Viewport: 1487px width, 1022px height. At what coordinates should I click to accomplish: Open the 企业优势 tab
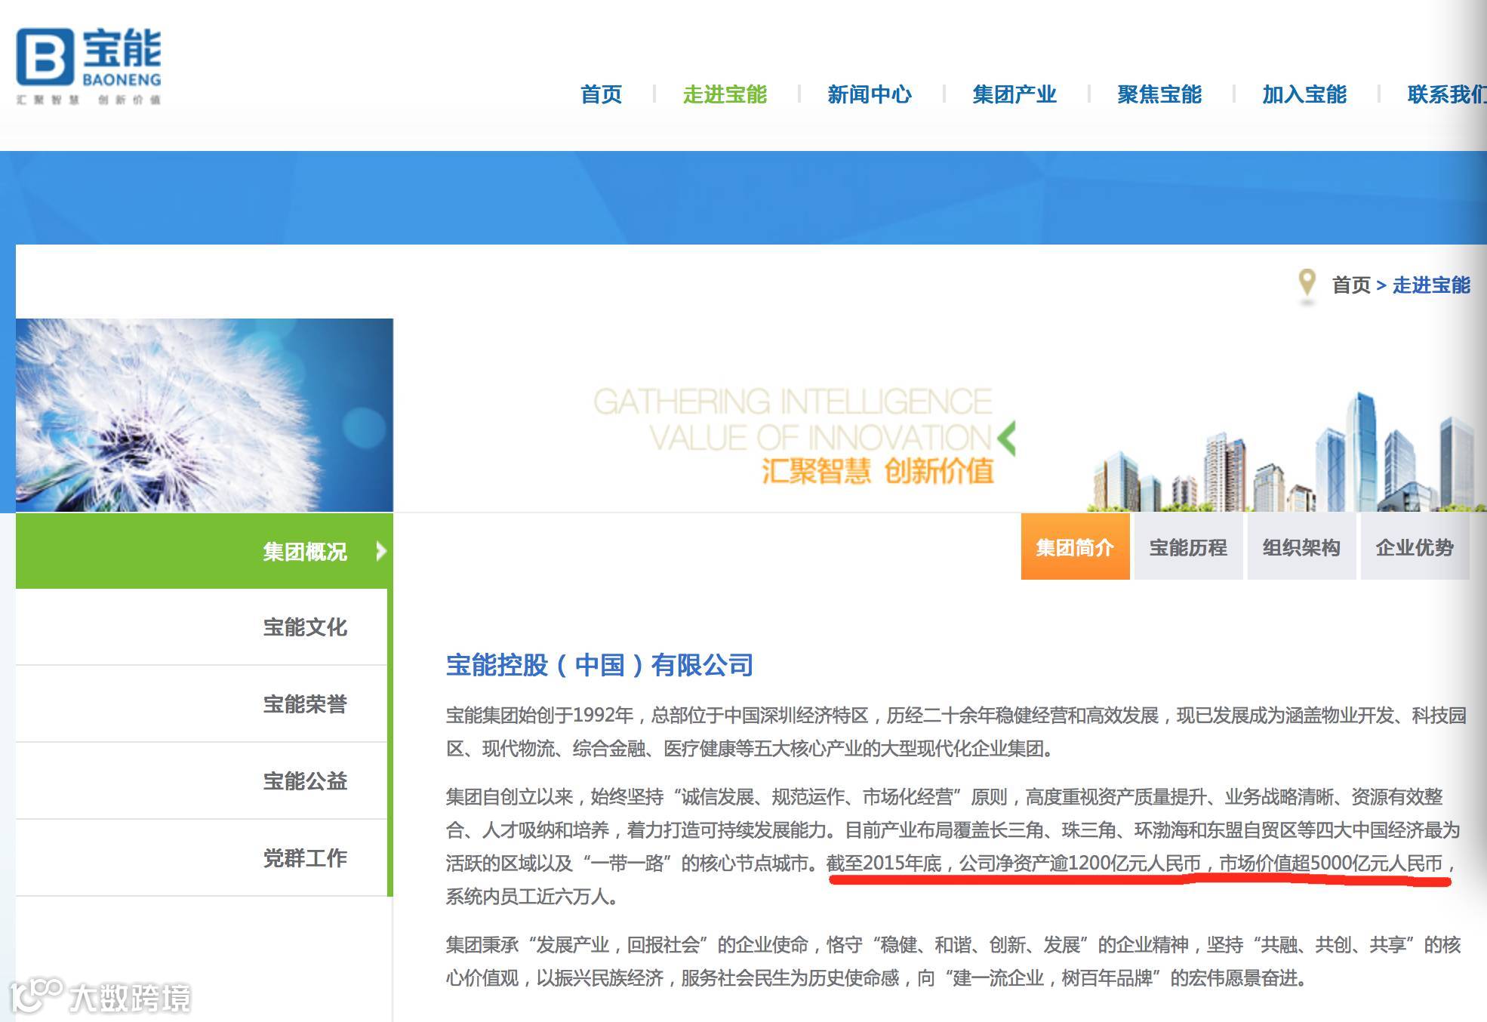[x=1415, y=547]
